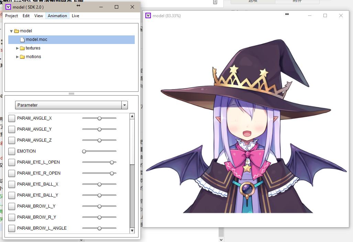Click the parameter list scrollbar thumb

click(132, 142)
